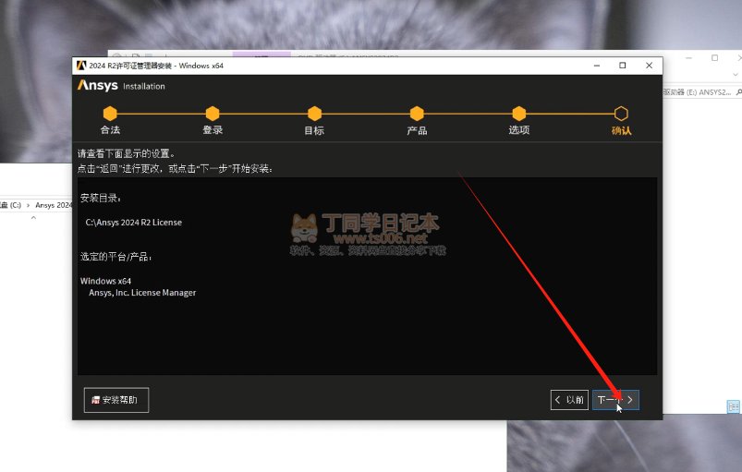This screenshot has height=472, width=742.
Task: Maximize the background Explorer window
Action: click(x=714, y=57)
